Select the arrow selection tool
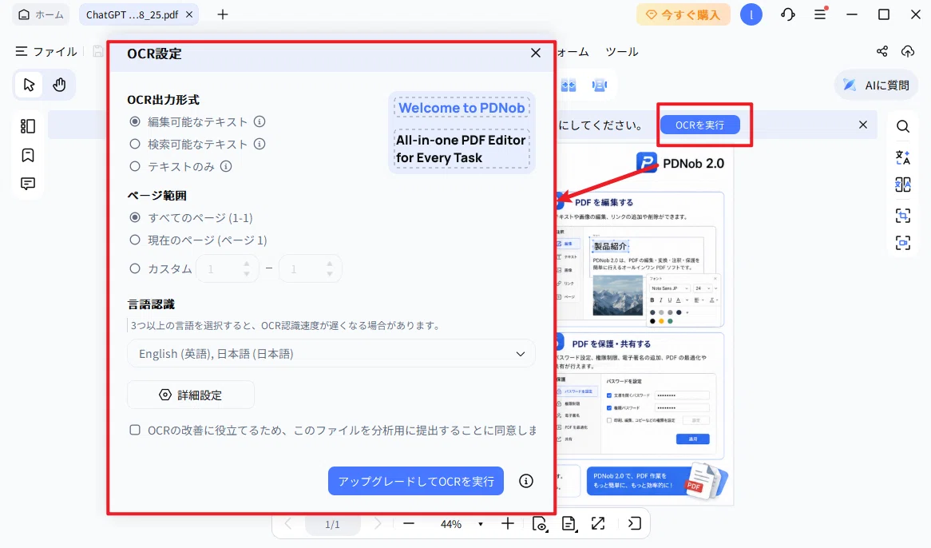This screenshot has width=931, height=548. point(29,85)
